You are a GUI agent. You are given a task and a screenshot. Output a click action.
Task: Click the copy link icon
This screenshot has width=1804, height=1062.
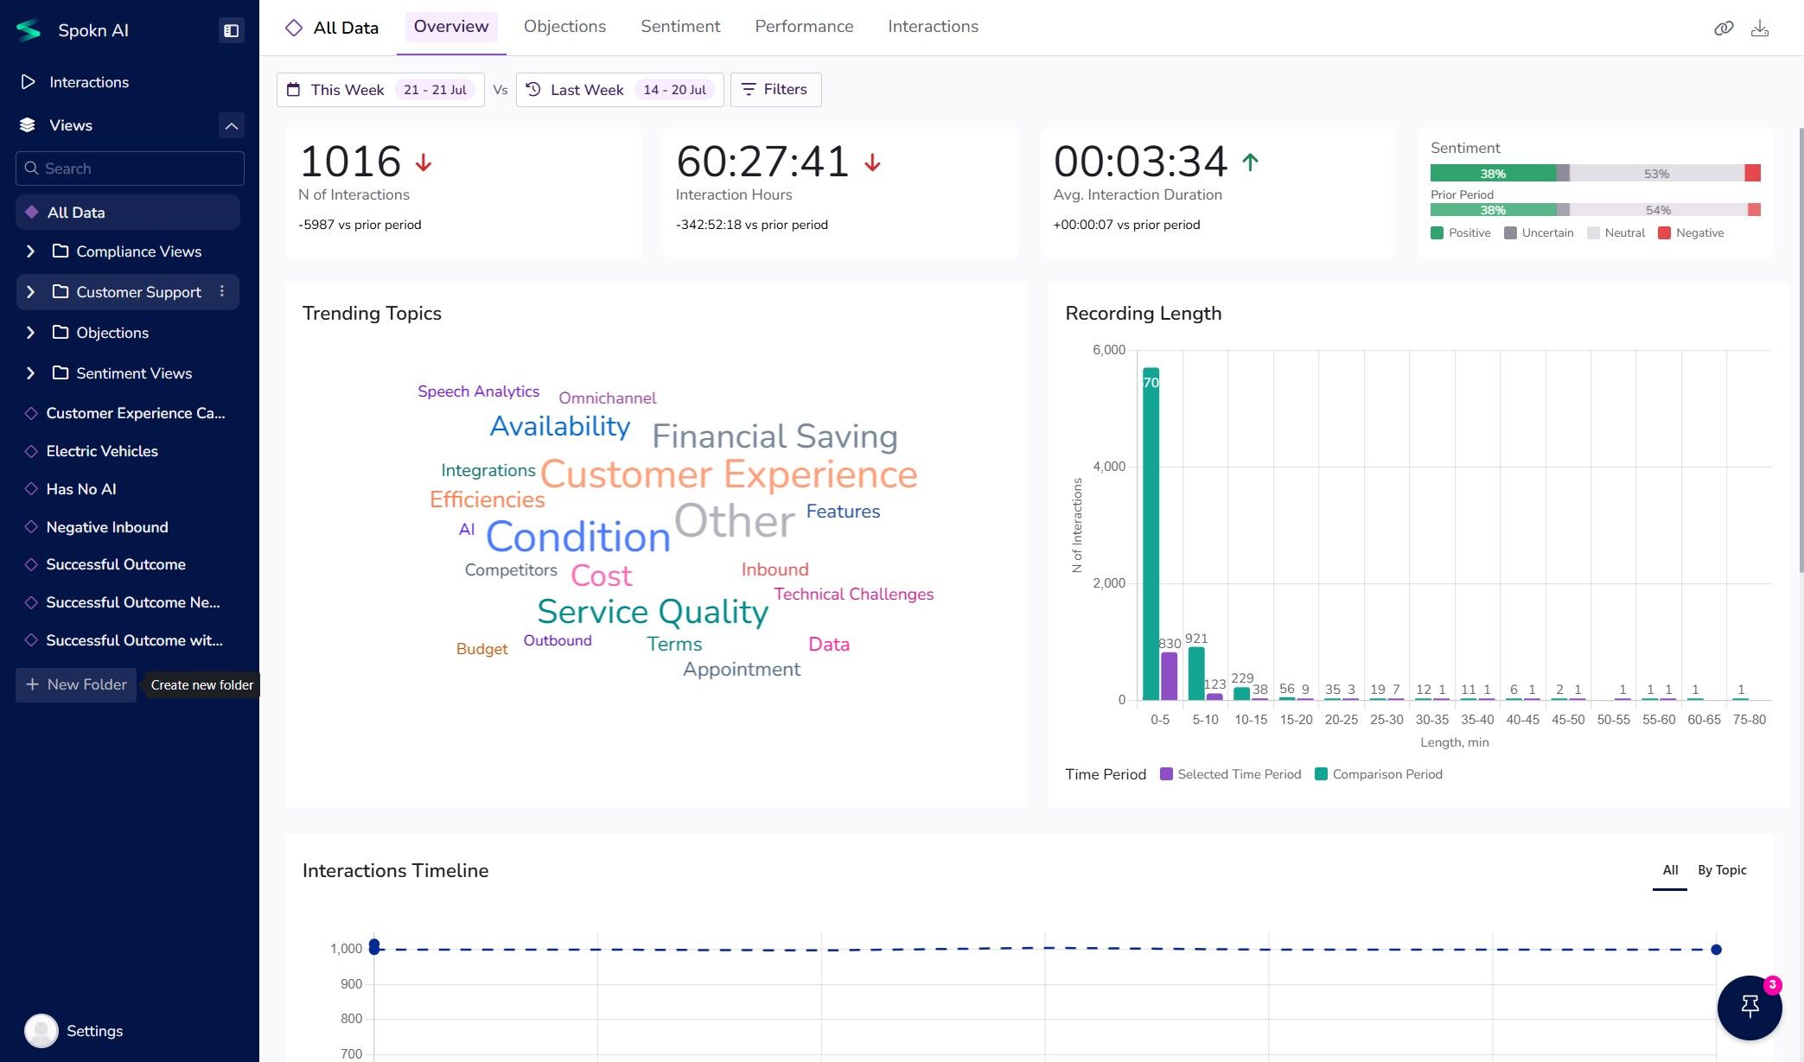1723,29
